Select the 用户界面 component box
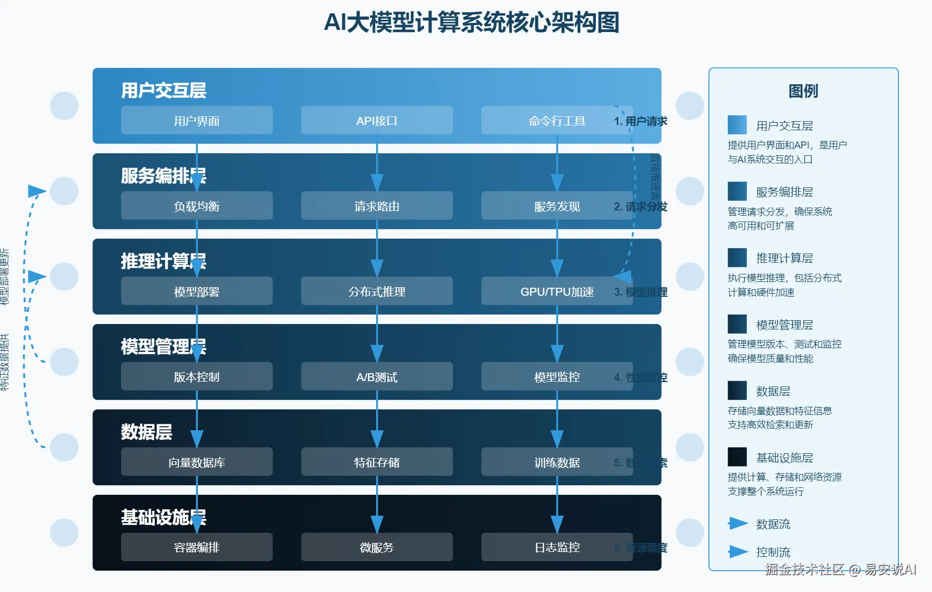Screen dimensions: 932x592 pos(197,120)
